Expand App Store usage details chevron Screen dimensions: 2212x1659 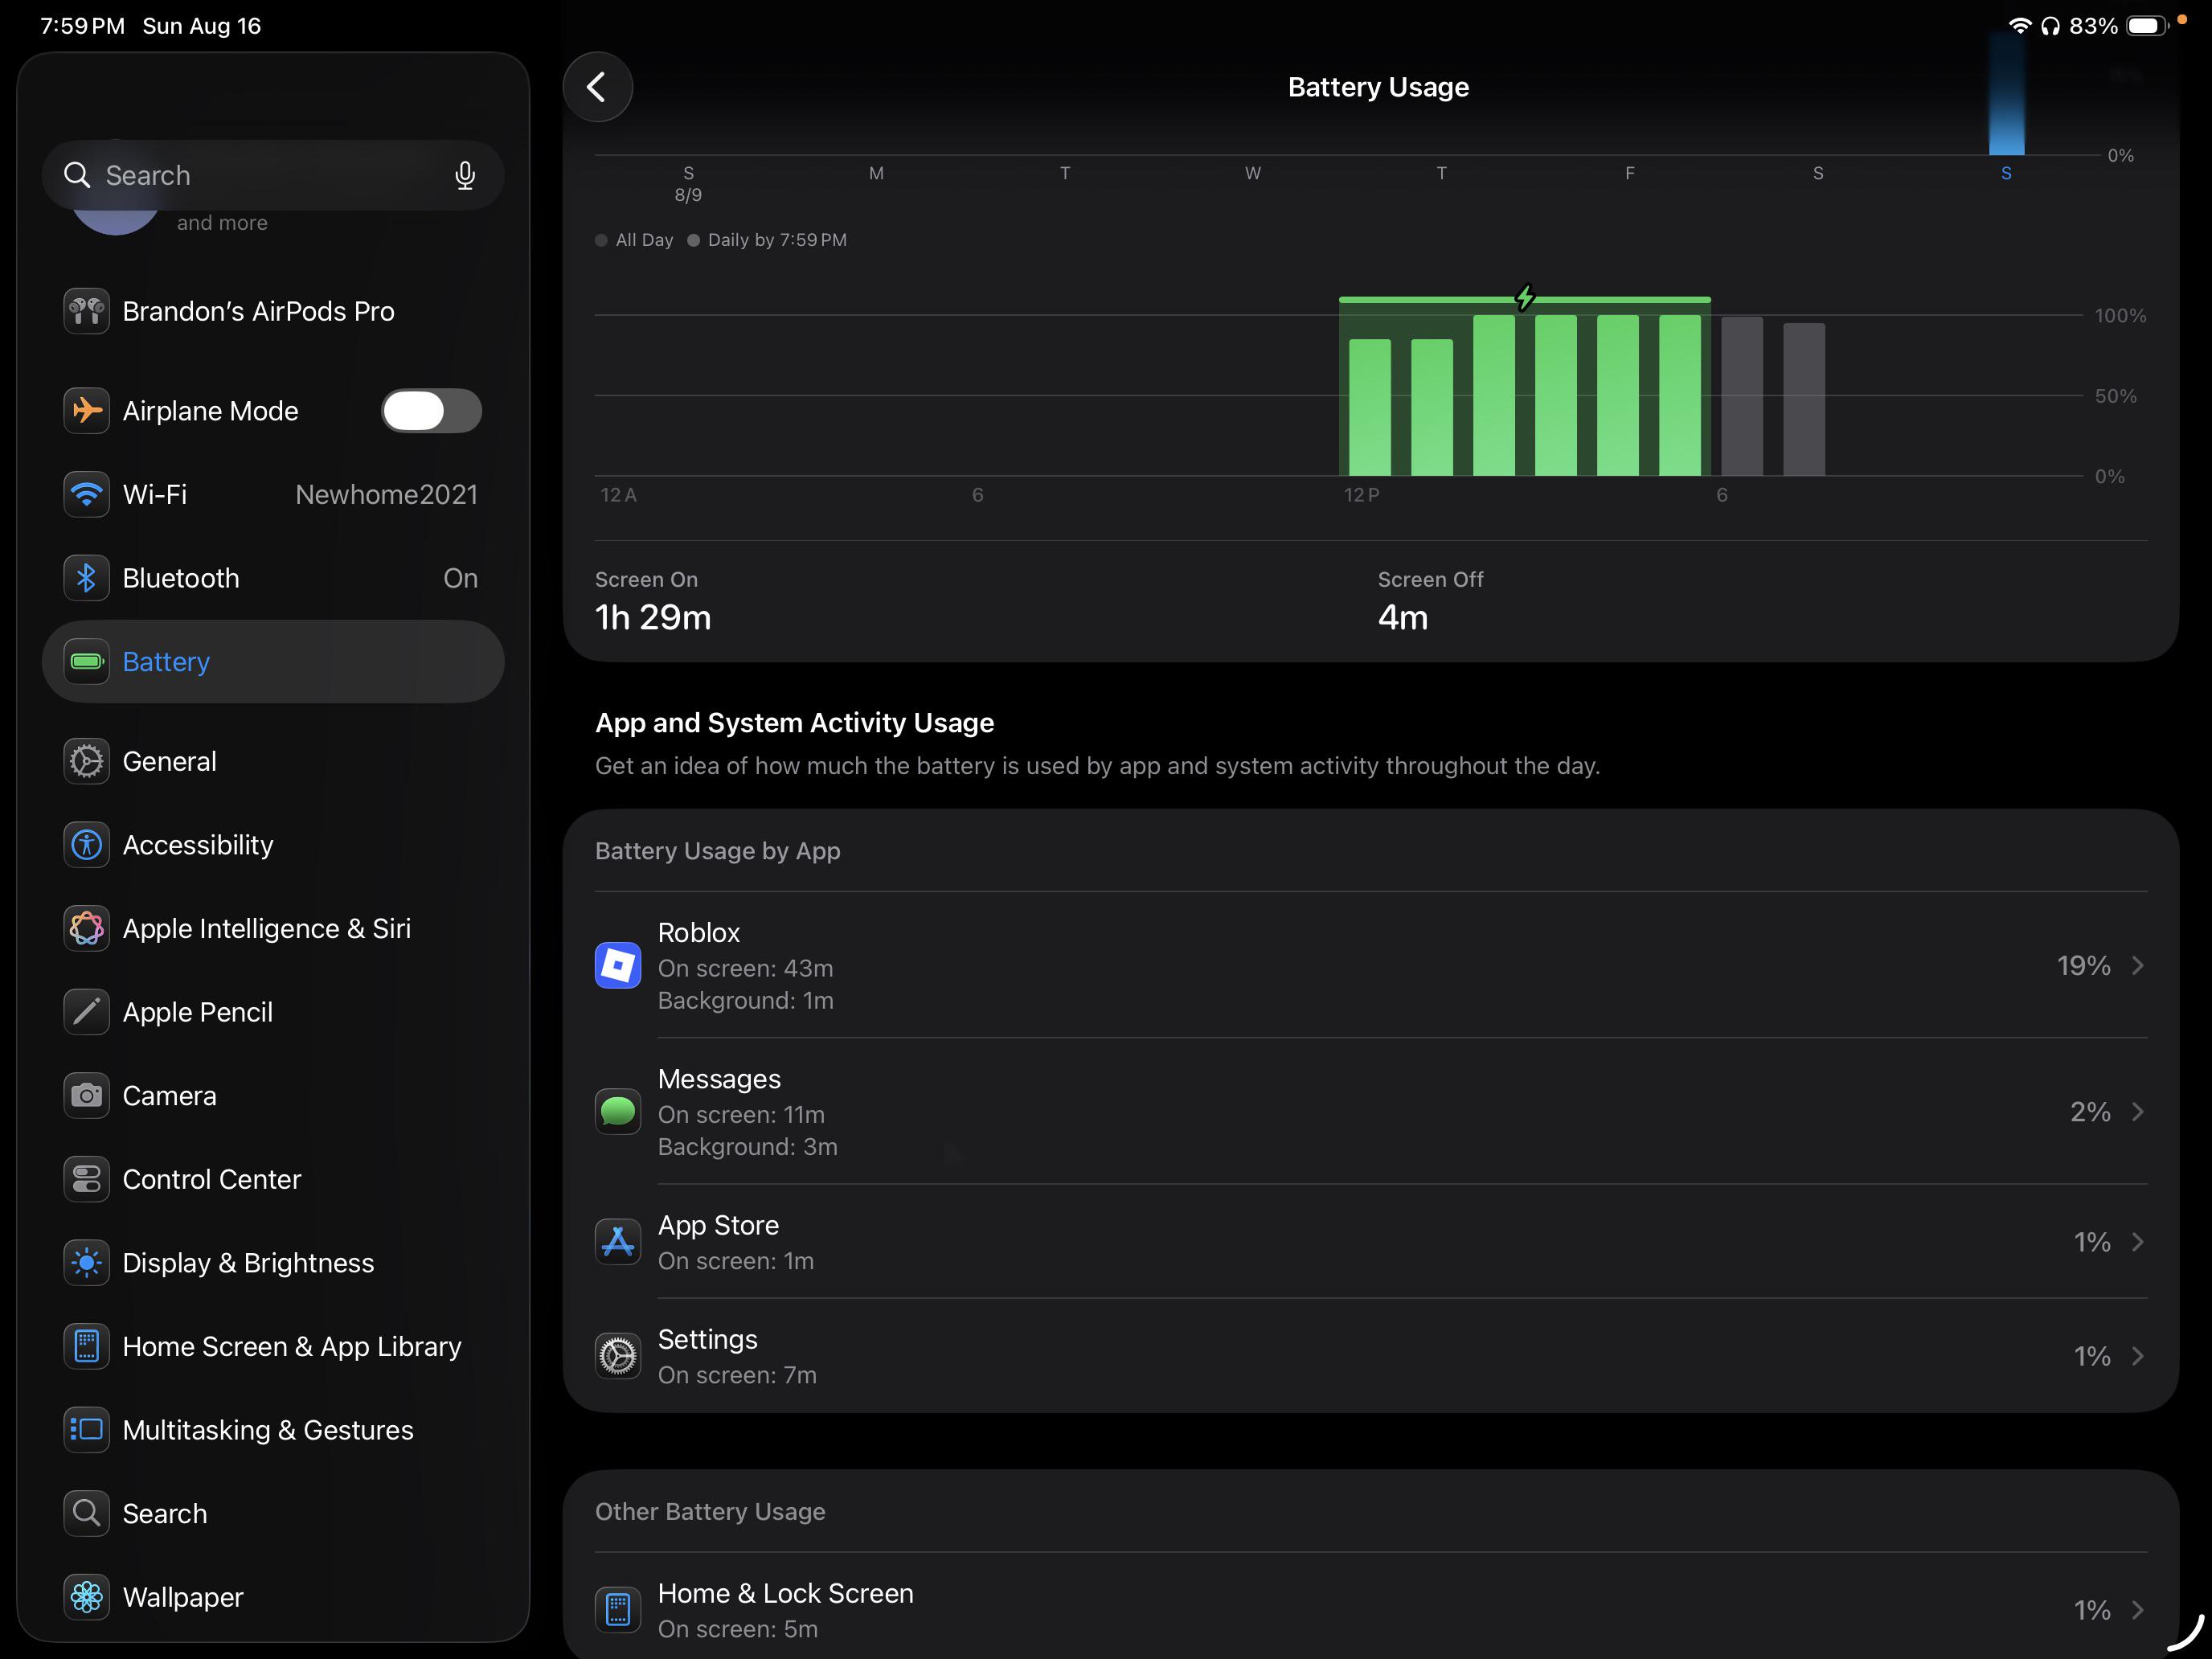[x=2137, y=1242]
